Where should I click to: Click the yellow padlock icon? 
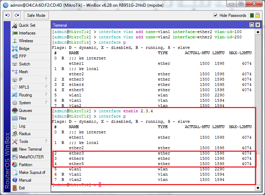coord(258,15)
